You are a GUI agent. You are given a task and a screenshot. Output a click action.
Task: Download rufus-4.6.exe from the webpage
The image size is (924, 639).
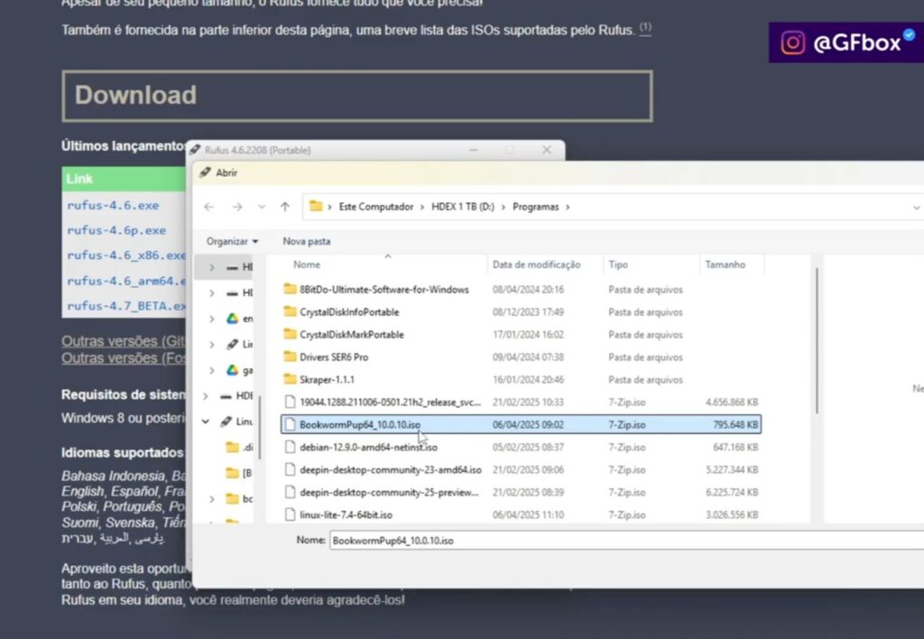[x=113, y=206]
